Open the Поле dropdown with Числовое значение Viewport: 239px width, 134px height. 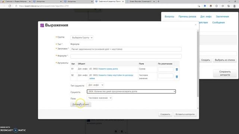pos(99,98)
